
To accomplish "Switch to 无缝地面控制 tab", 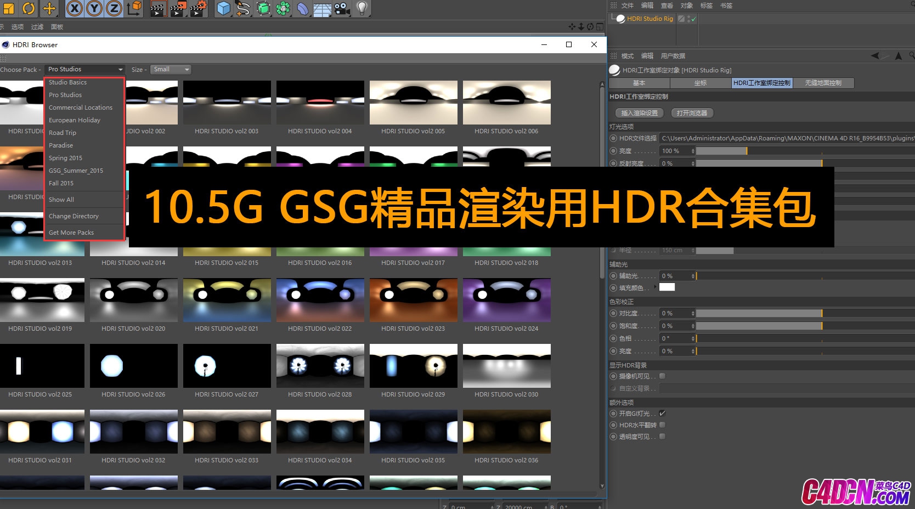I will pos(823,83).
